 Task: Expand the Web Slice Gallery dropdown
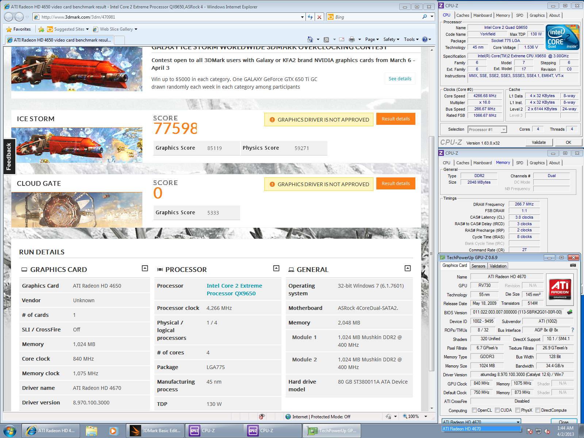[136, 29]
